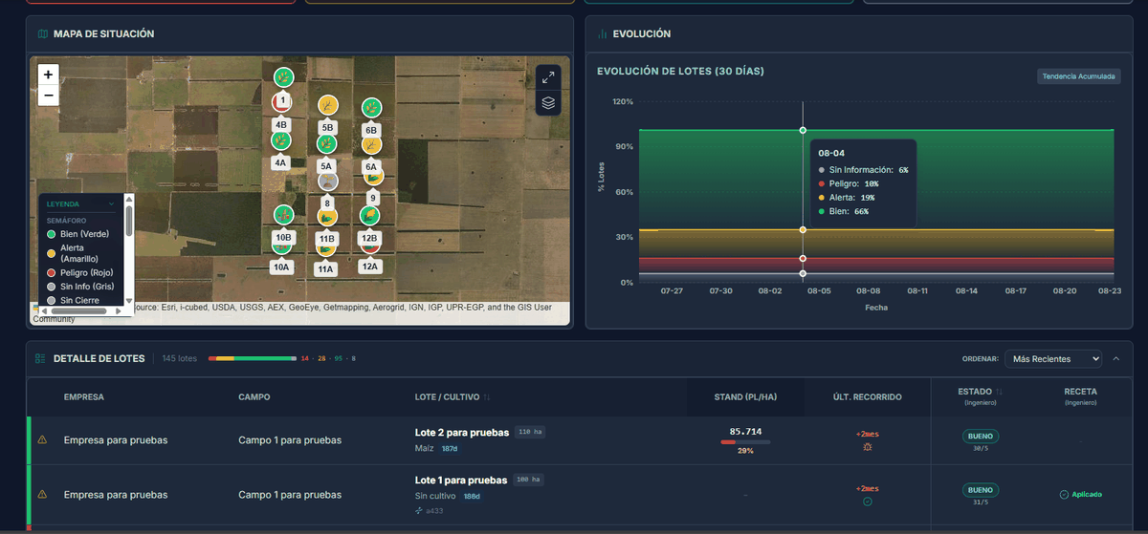Open Lote 1 para pruebas

click(461, 480)
